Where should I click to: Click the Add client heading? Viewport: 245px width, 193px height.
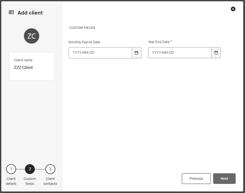coord(30,13)
